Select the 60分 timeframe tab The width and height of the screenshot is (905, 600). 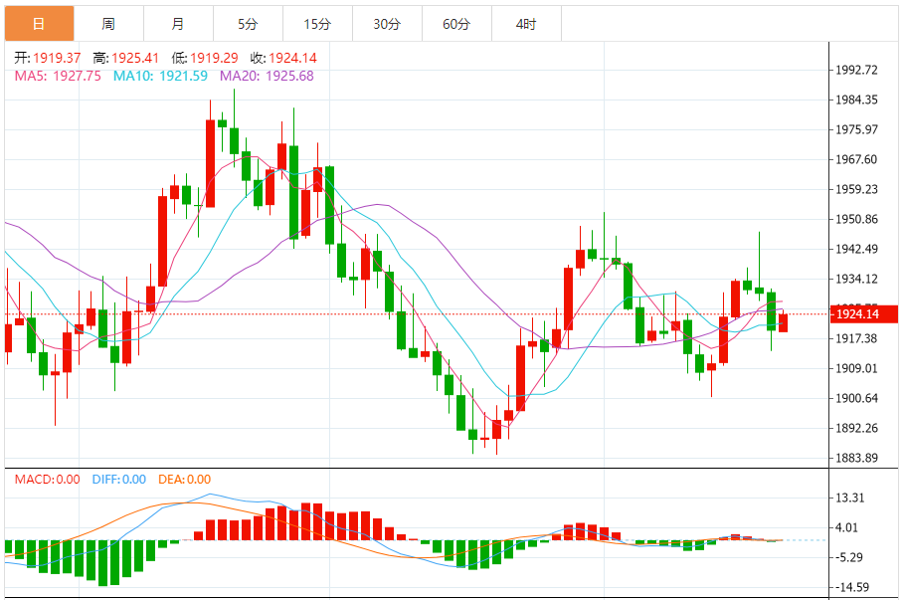tap(456, 24)
